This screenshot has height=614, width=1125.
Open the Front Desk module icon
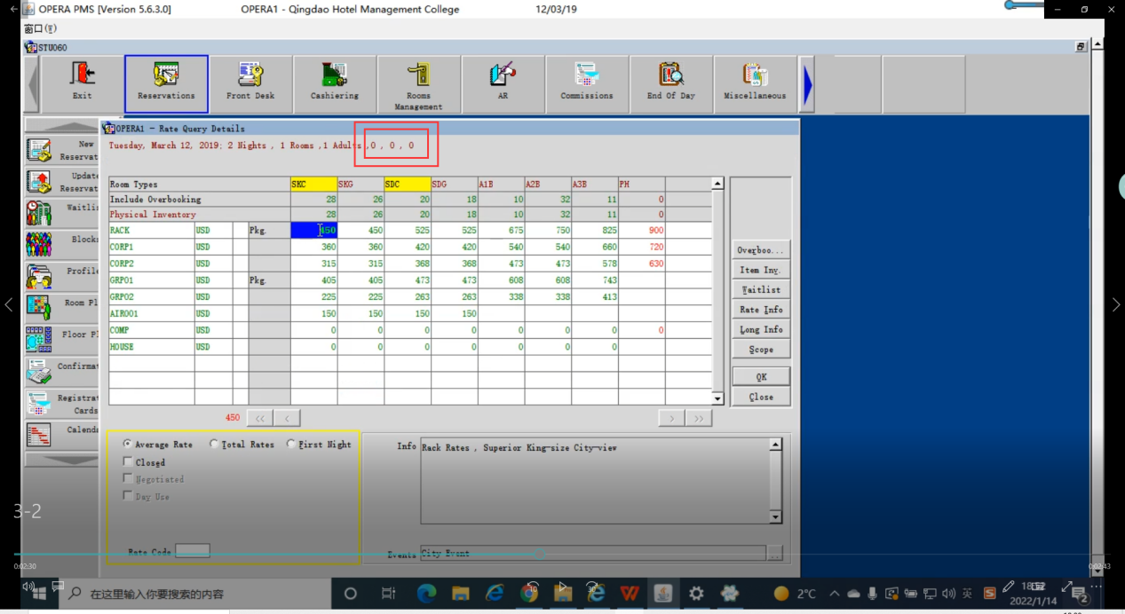click(x=250, y=80)
